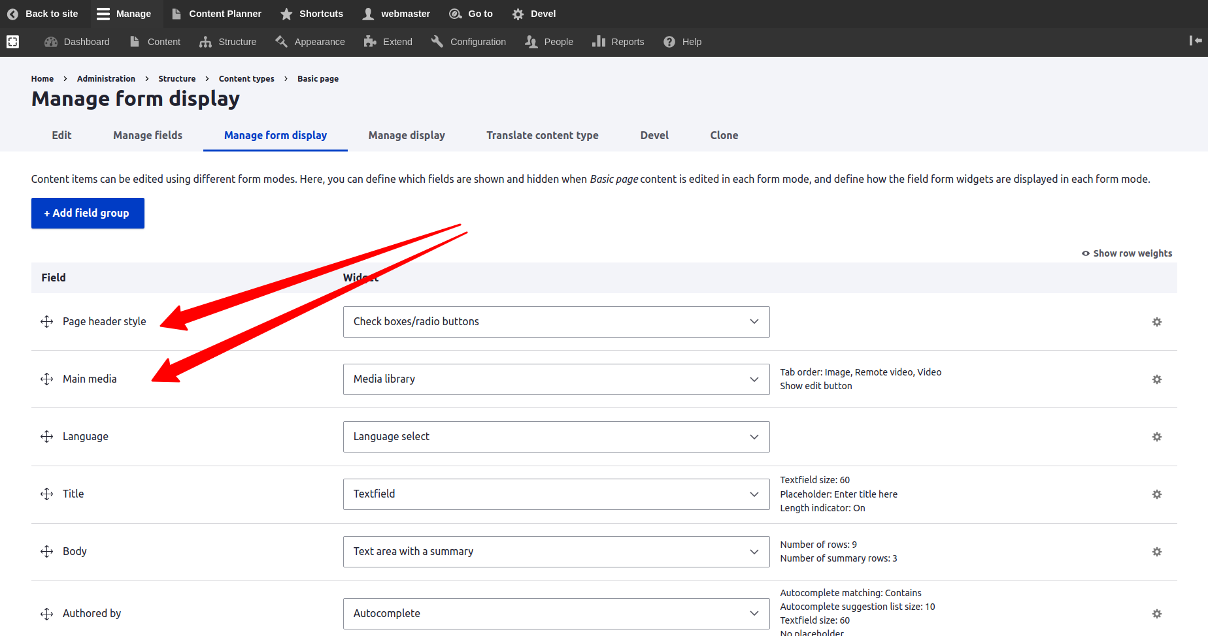Select the Language select widget box
The image size is (1208, 636).
556,437
